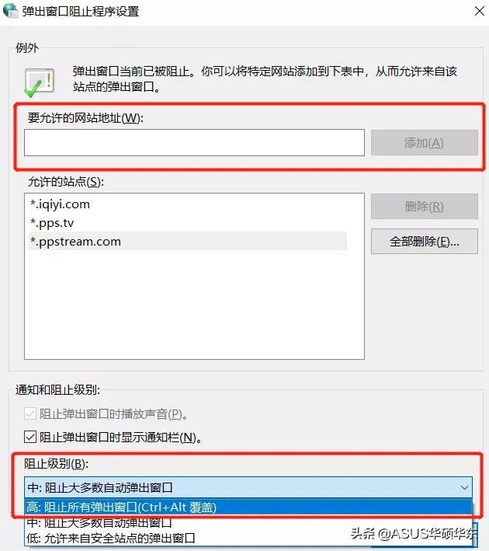This screenshot has height=551, width=489.
Task: Click the Internet Explorer globe title icon
Action: click(11, 11)
